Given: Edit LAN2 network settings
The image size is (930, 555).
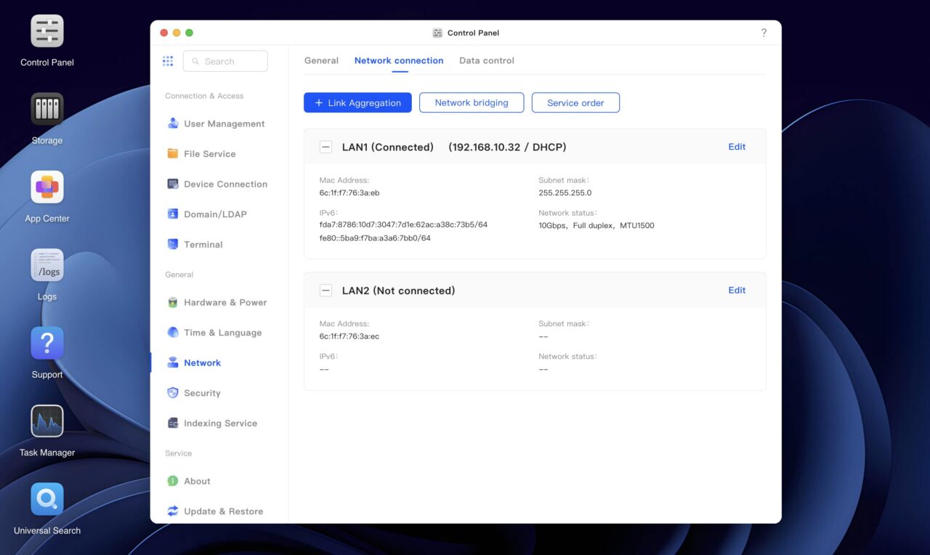Looking at the screenshot, I should pos(737,291).
